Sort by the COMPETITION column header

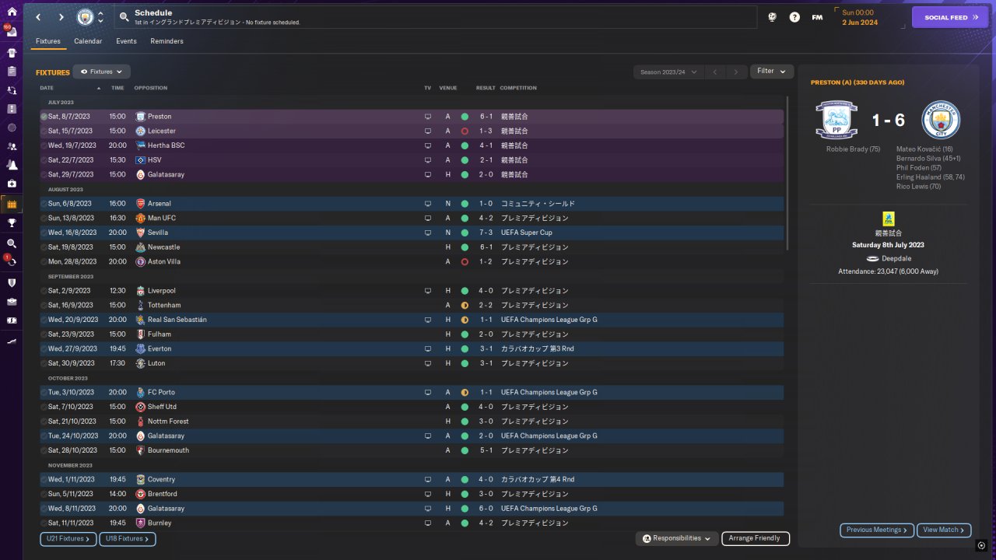point(518,88)
